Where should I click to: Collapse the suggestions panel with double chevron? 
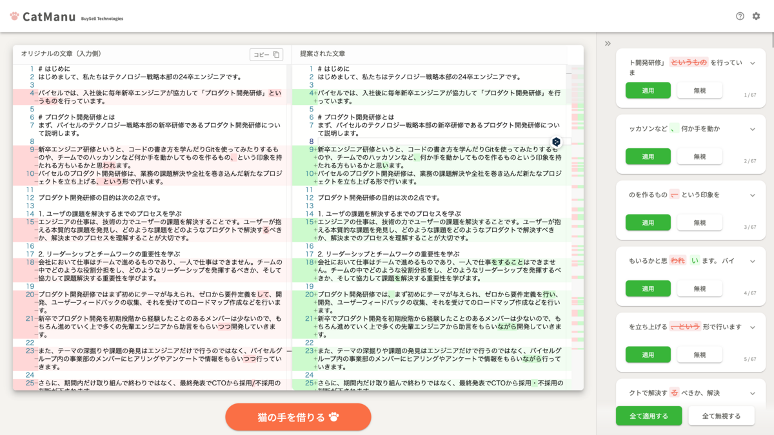608,44
